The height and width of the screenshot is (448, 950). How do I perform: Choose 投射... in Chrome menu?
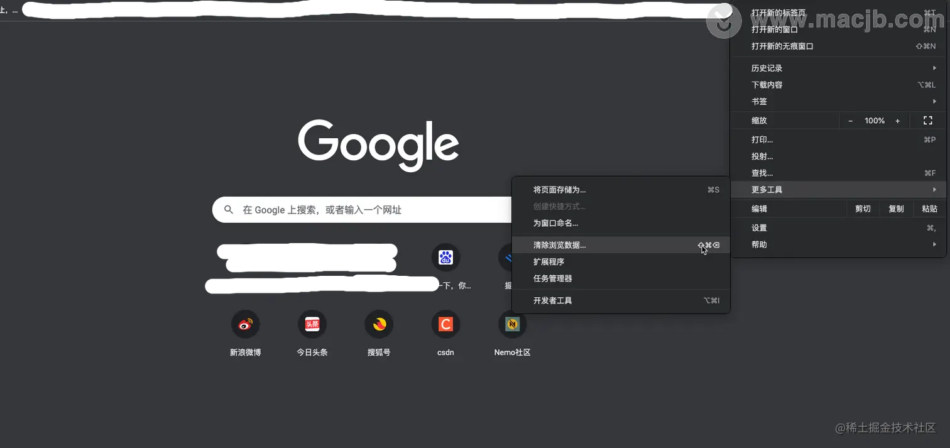[838, 156]
